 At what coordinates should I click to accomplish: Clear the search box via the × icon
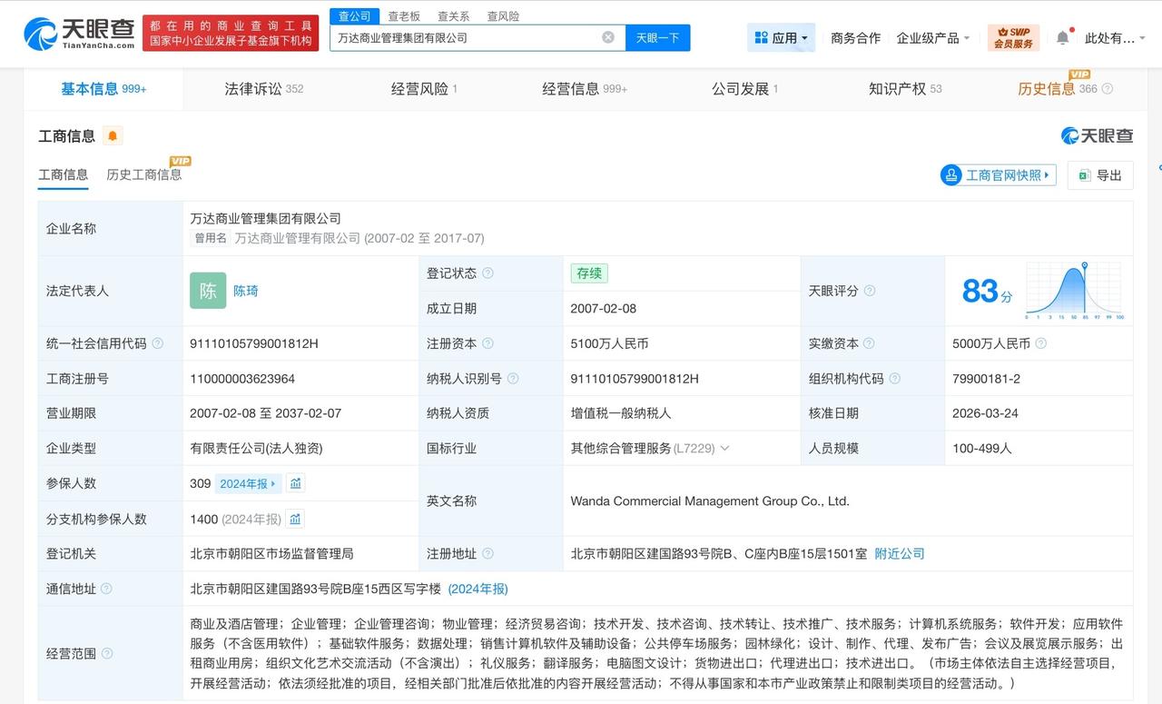click(607, 37)
